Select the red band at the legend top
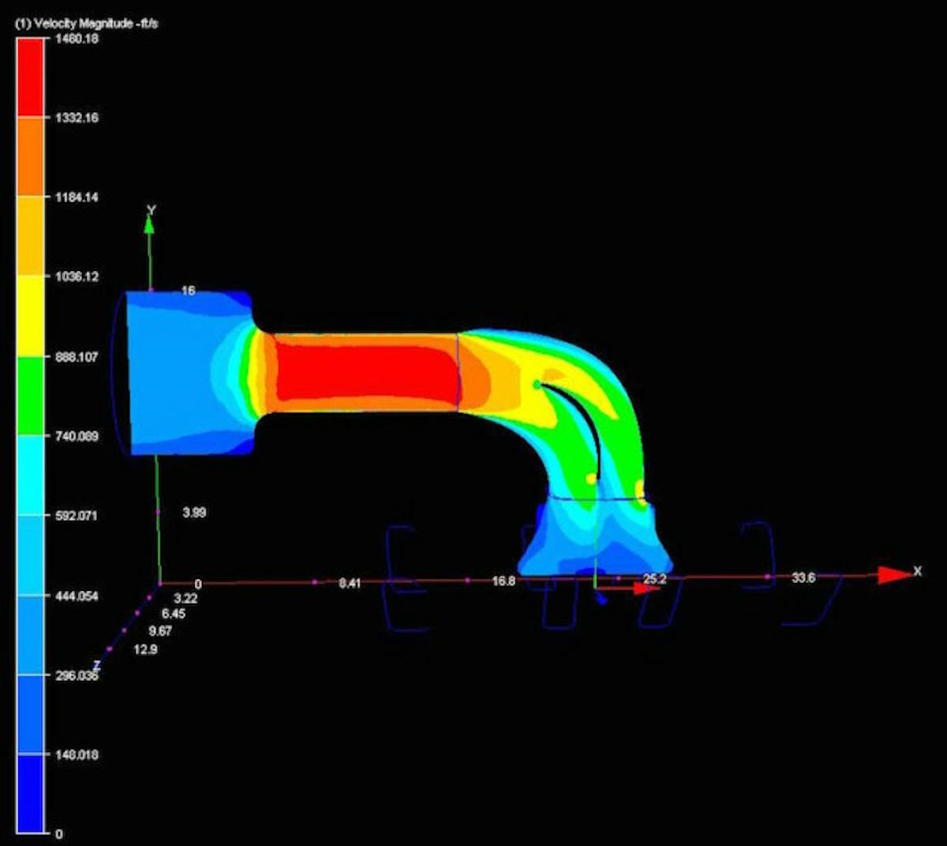 31,77
